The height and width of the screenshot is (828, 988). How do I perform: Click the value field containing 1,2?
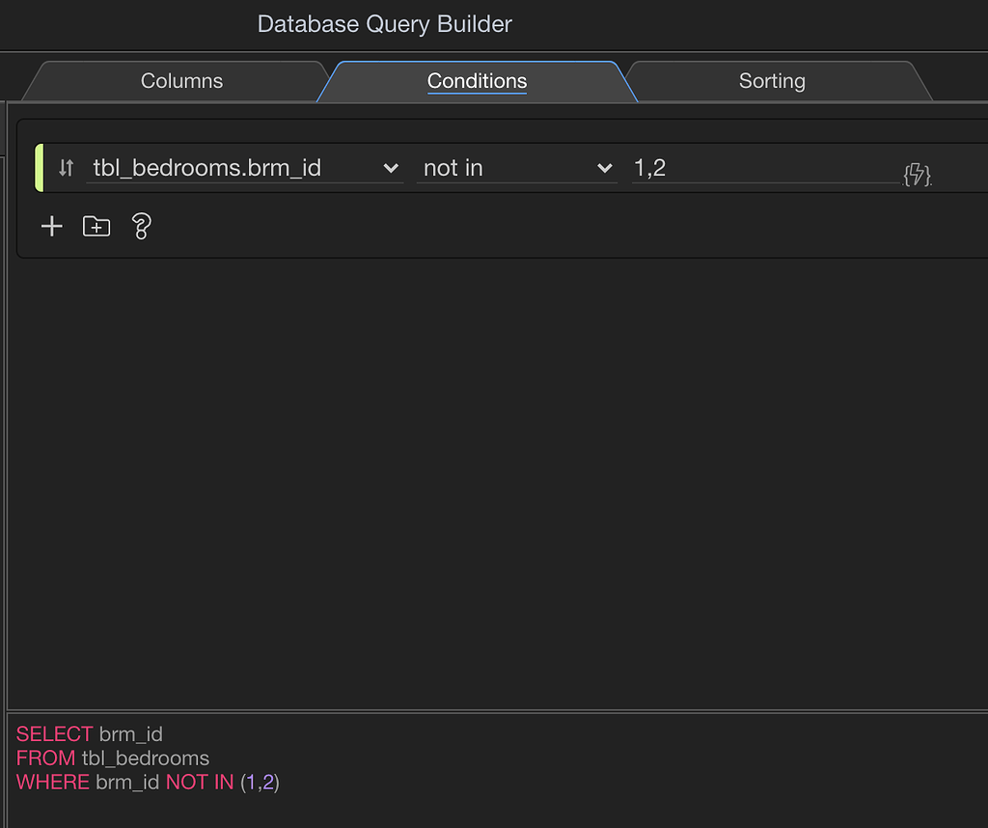tap(762, 168)
